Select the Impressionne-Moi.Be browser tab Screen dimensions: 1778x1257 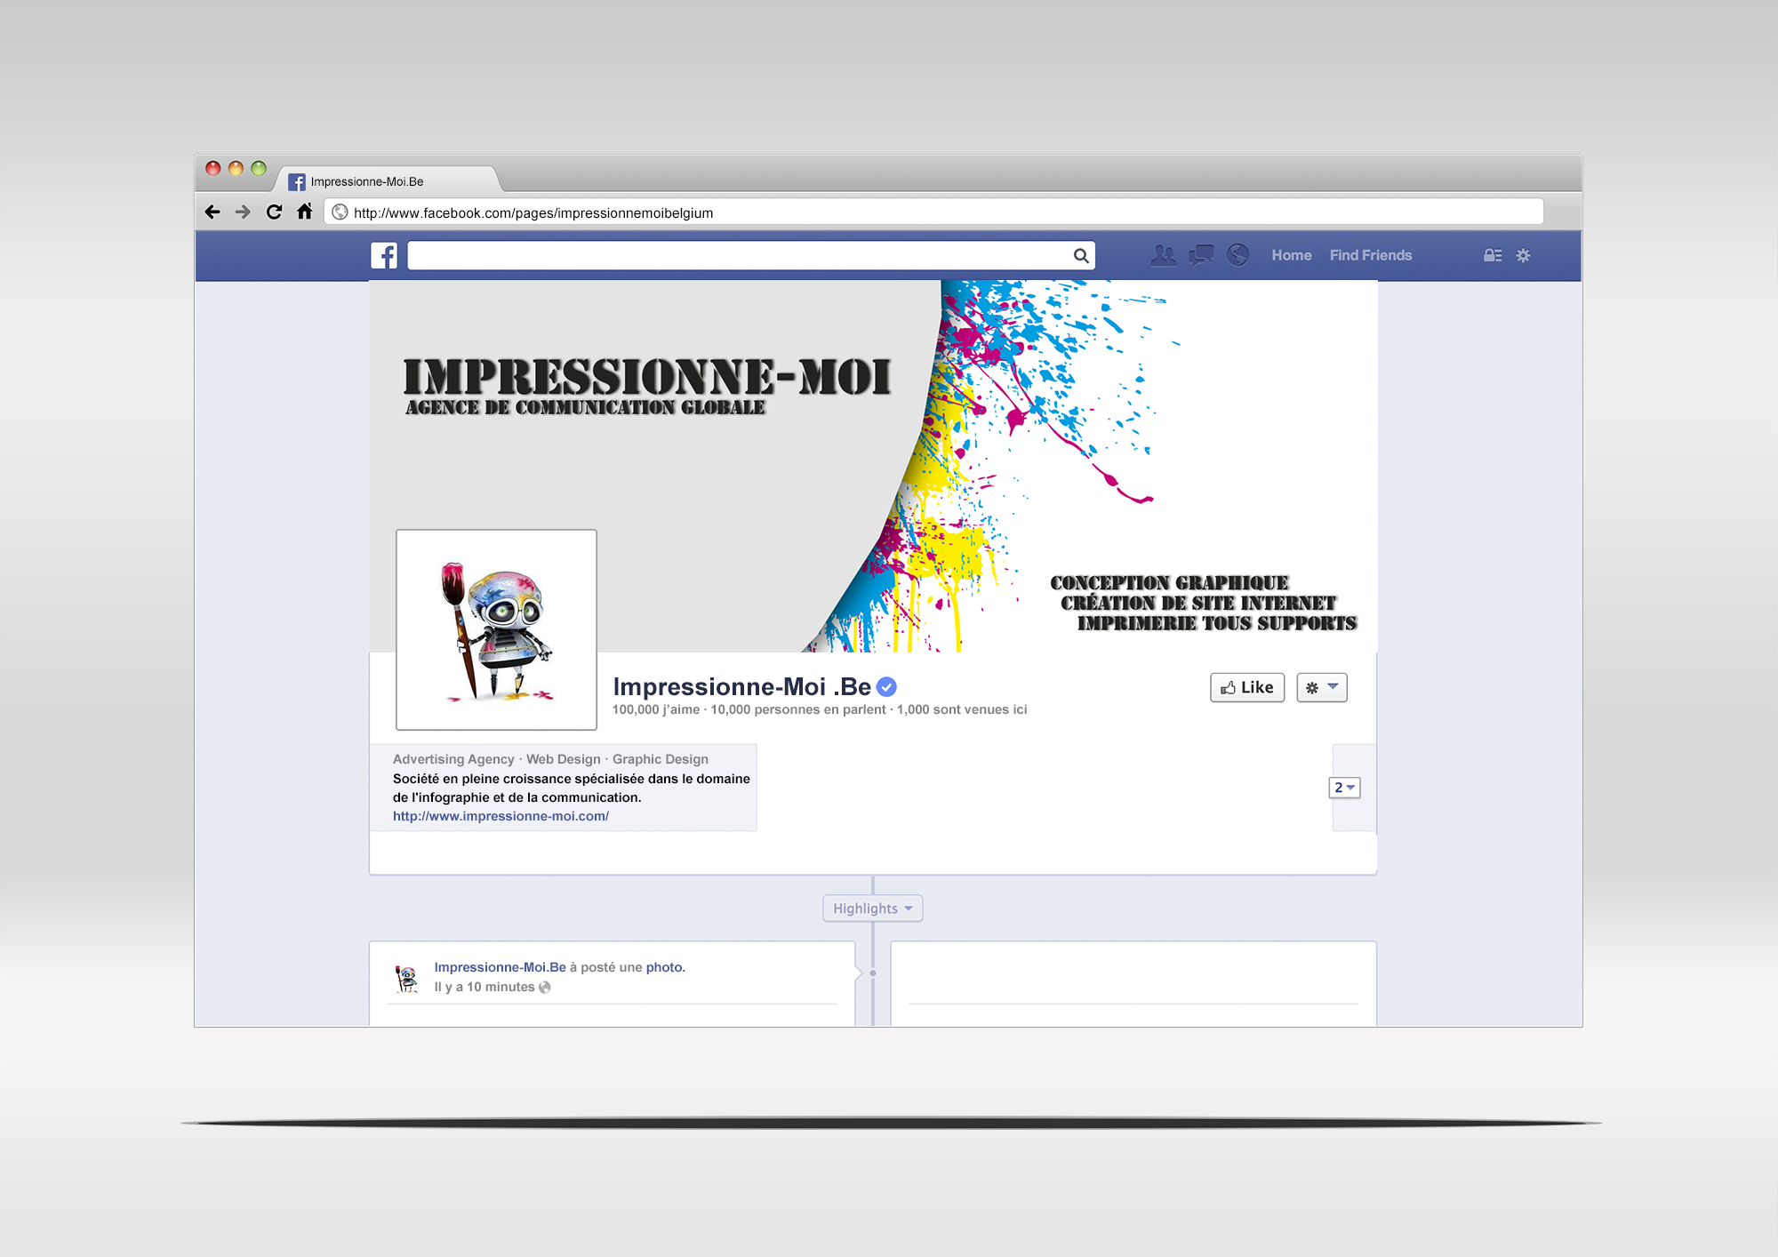click(387, 180)
